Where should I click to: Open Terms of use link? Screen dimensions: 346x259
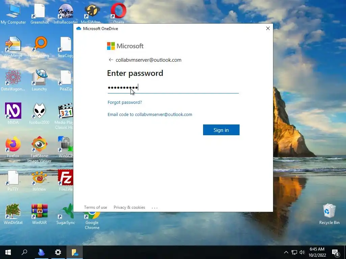95,207
